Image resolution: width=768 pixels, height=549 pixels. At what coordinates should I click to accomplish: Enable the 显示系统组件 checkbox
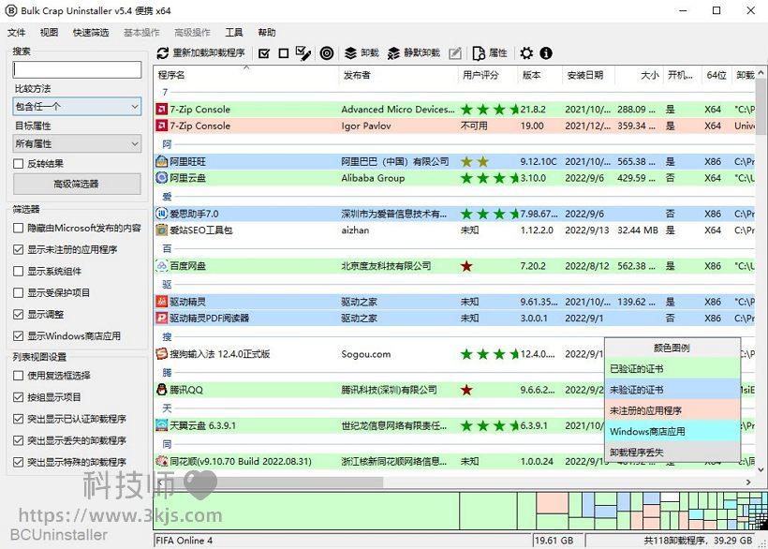click(18, 272)
